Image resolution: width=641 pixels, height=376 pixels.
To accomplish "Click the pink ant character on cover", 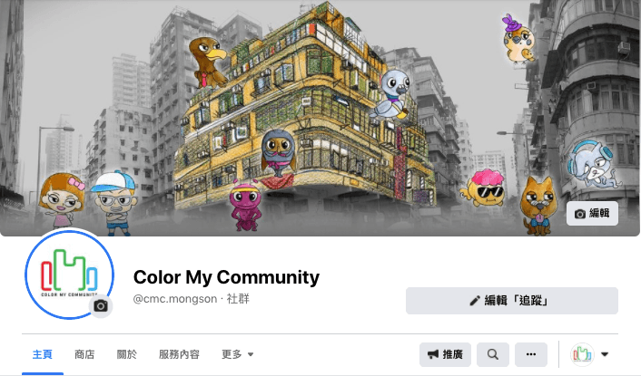I will coord(244,206).
